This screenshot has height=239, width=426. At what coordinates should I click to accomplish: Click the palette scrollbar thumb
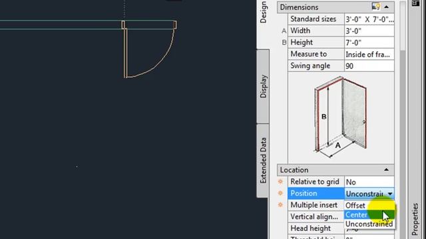(403, 26)
